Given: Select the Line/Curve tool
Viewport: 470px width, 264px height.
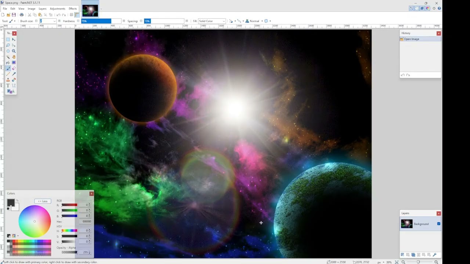Looking at the screenshot, I should [14, 85].
